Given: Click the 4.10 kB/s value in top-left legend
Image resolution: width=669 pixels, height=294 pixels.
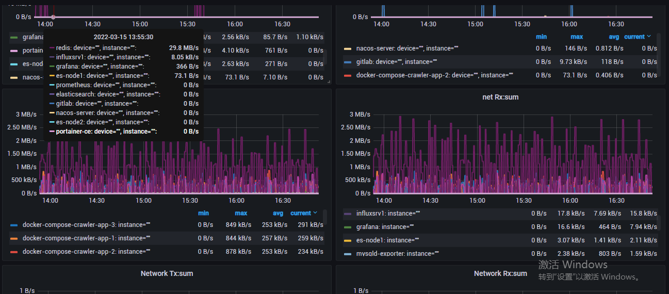Looking at the screenshot, I should 235,51.
